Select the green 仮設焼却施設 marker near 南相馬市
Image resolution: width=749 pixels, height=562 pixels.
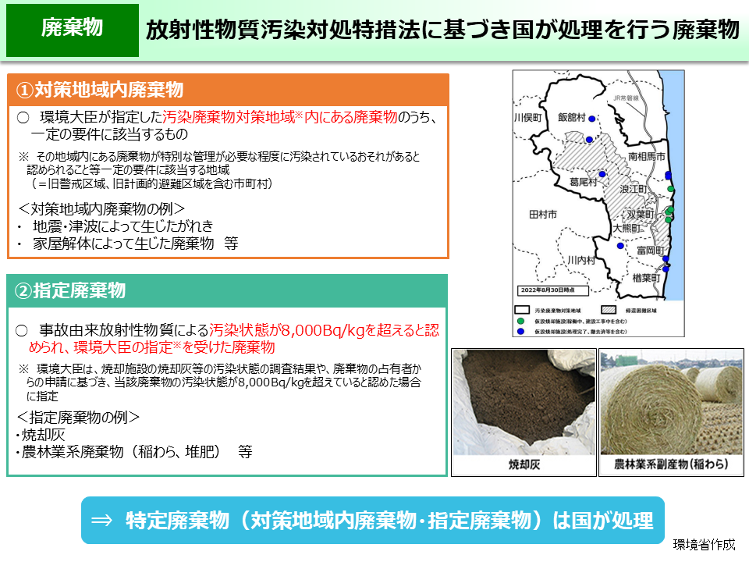click(670, 188)
